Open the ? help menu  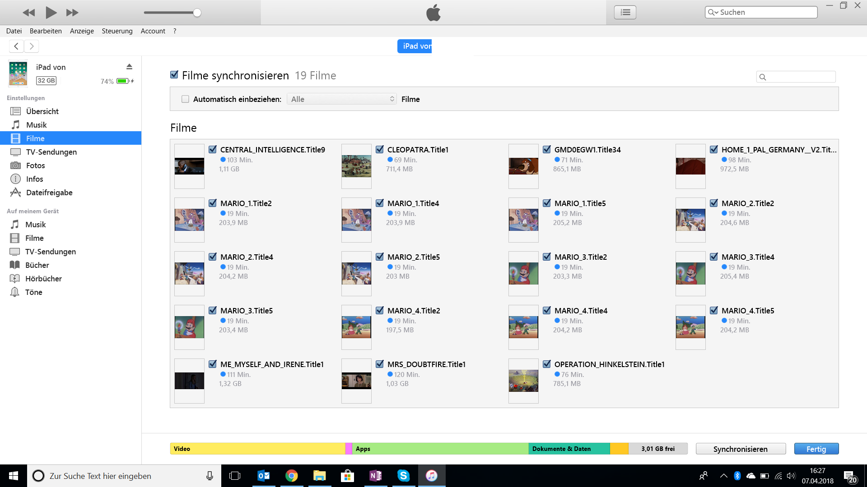[x=175, y=31]
